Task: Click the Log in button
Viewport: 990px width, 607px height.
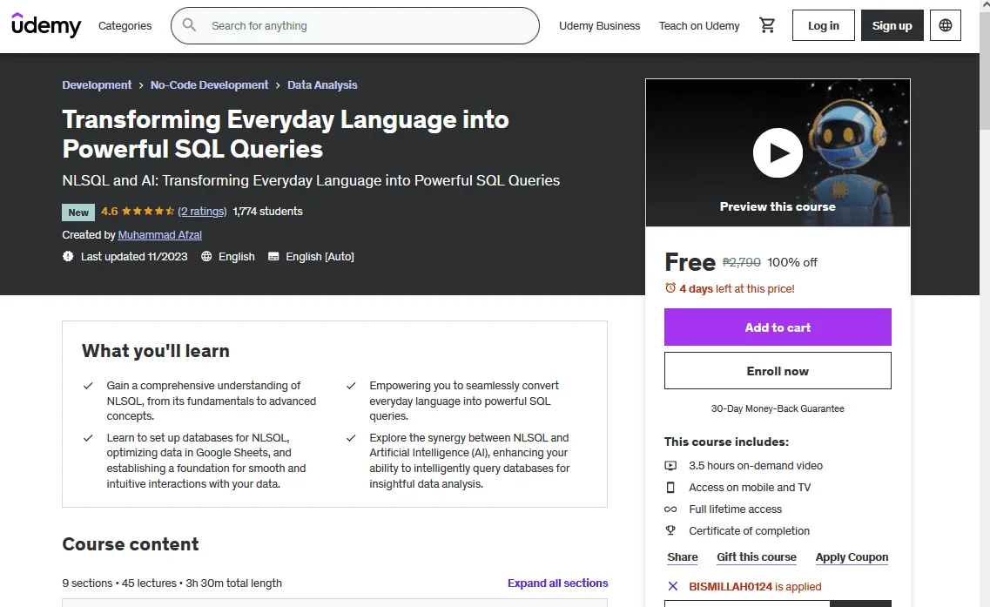Action: pyautogui.click(x=824, y=25)
